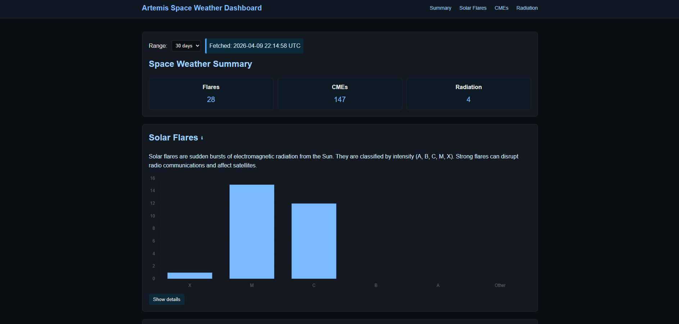Change the range selection combo box

pyautogui.click(x=186, y=46)
